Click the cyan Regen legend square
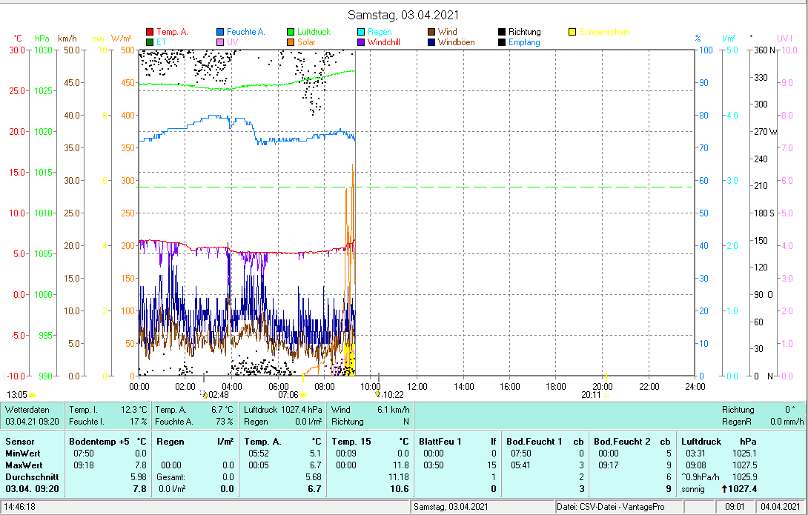 361,33
